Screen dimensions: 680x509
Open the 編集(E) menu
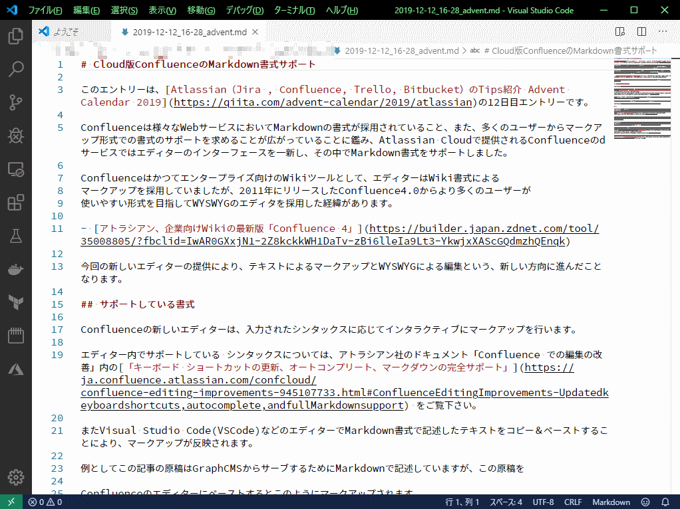[x=86, y=10]
